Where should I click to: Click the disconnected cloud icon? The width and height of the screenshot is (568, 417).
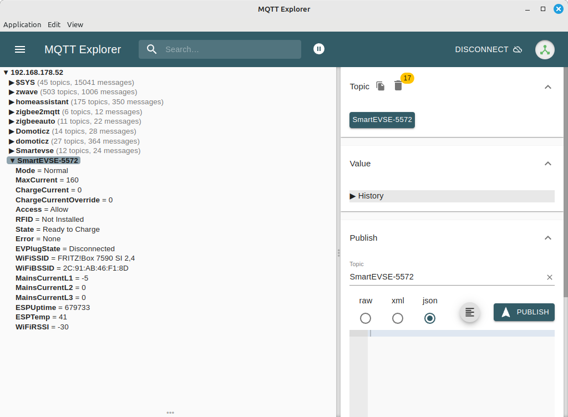coord(518,49)
